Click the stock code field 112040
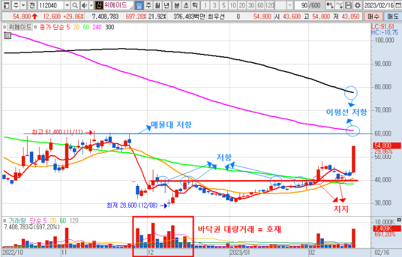This screenshot has height=257, width=402. pos(51,5)
